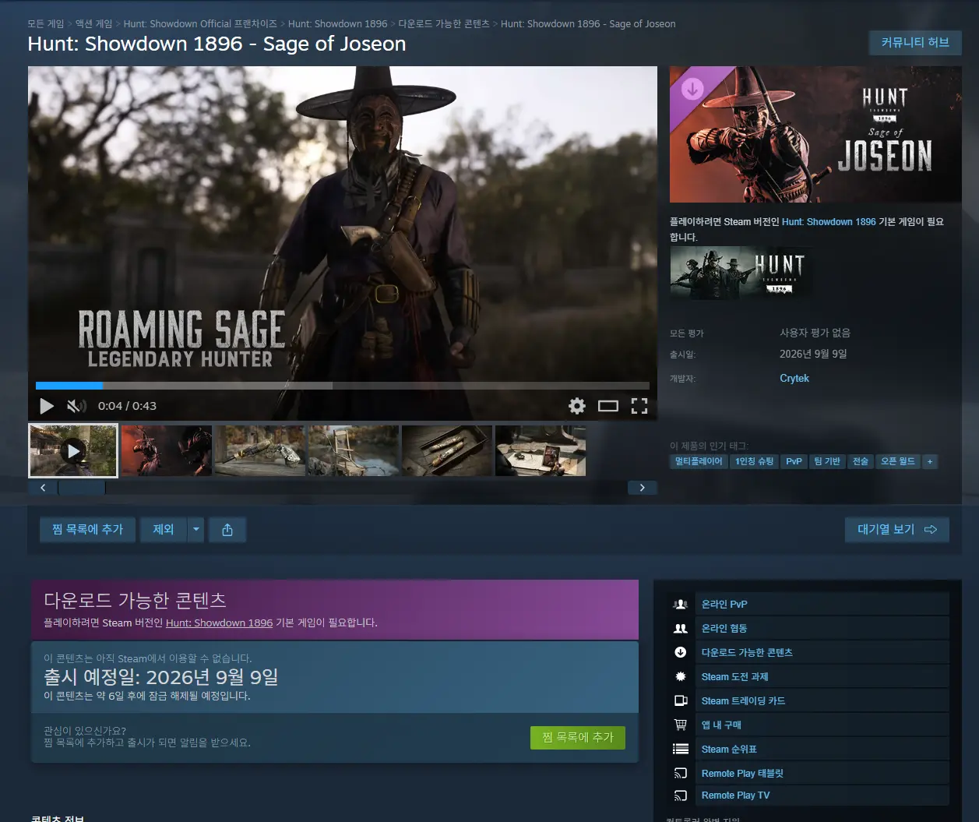Open 다운로드 가능한 콘텐츠 breadcrumb
The height and width of the screenshot is (822, 979).
click(x=444, y=24)
